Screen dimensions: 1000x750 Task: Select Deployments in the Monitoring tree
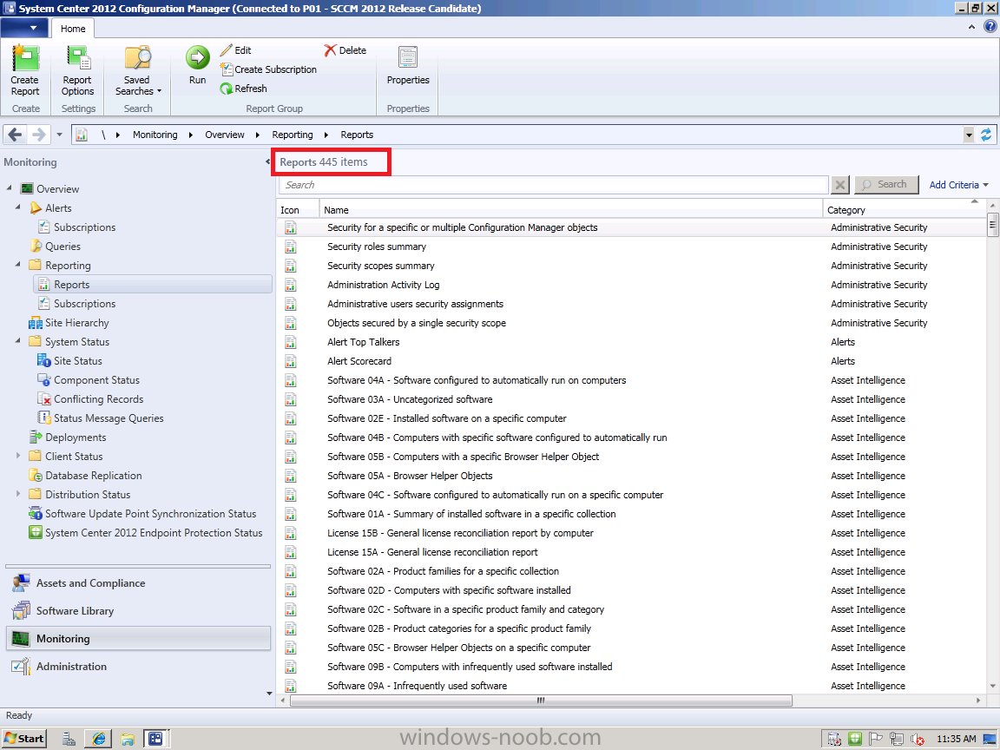[76, 437]
